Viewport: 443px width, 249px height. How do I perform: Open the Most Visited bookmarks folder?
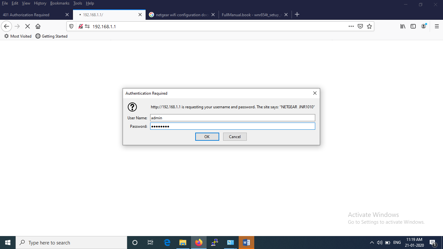click(x=18, y=36)
